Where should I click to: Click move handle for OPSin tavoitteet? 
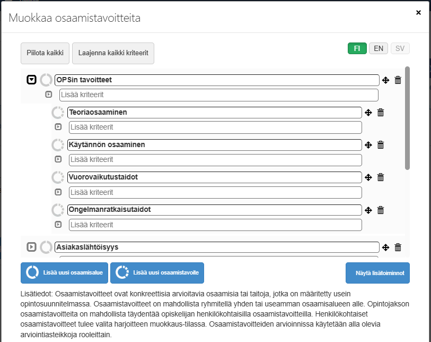click(386, 80)
